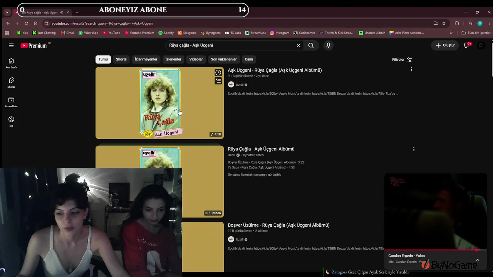
Task: Open the Instagram bookmark
Action: click(280, 33)
